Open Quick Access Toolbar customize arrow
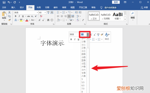150x93 pixels. [x=19, y=2]
